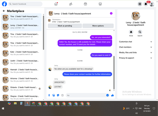Open the Windows notification center icon
This screenshot has width=158, height=116.
[154, 108]
